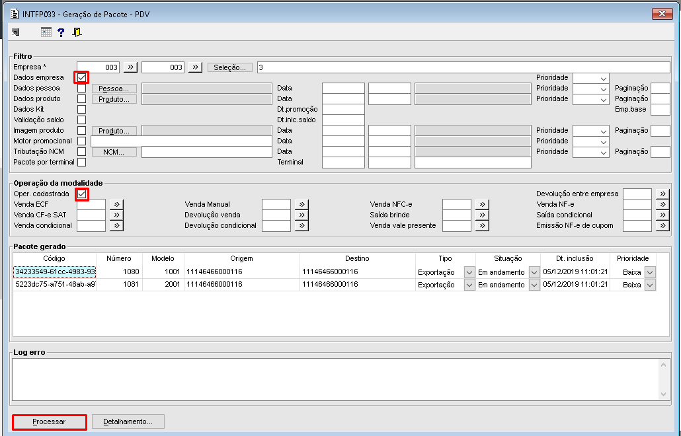
Task: Open lookup arrow for Emissão NF-e de cupom
Action: coord(662,225)
